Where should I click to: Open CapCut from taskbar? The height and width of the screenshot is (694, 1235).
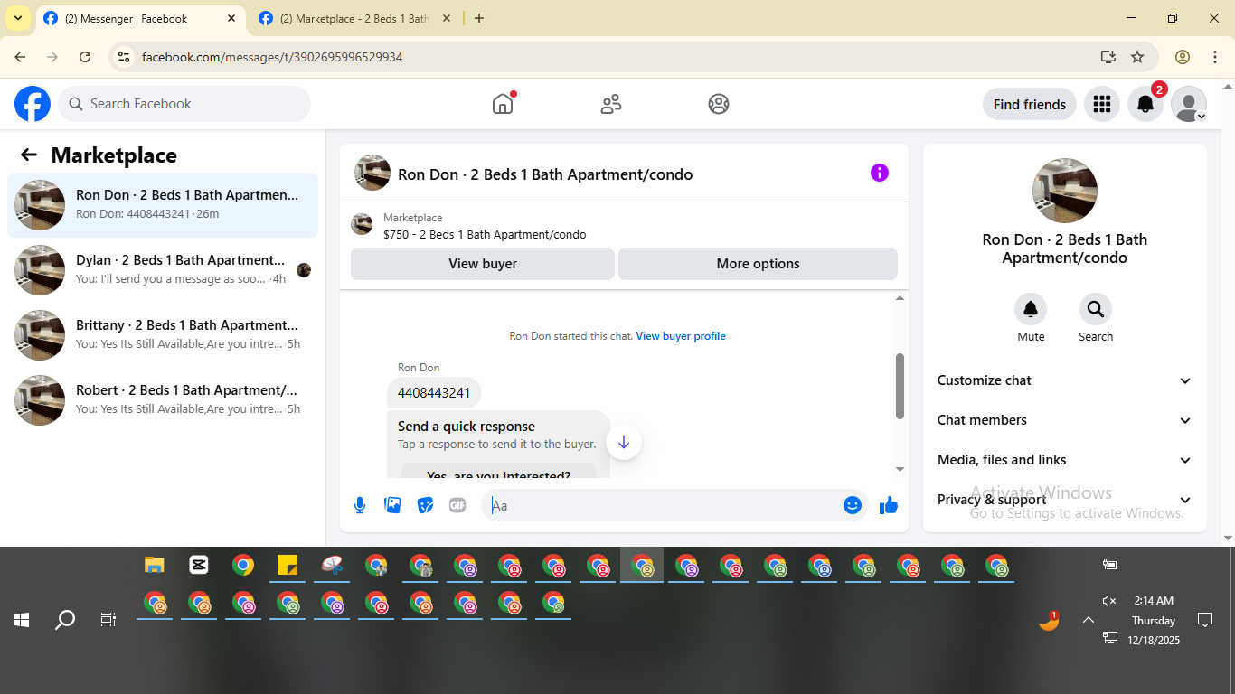click(x=199, y=566)
